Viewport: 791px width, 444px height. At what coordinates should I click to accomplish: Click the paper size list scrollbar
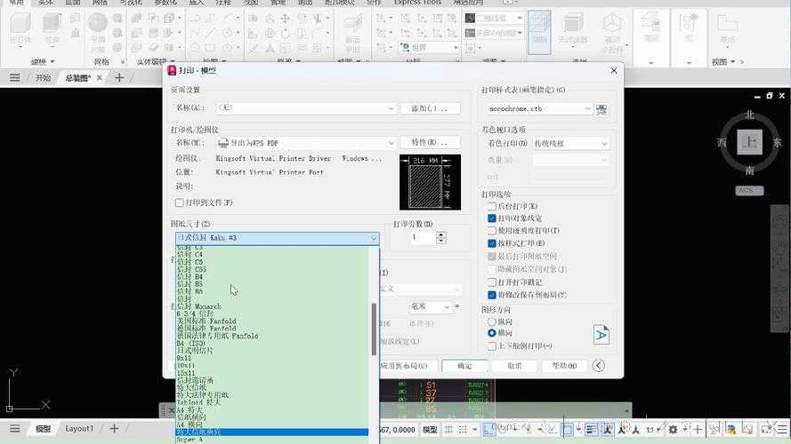(x=374, y=329)
